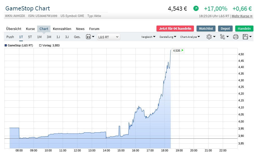Expand the Darstellung dropdown menu

pos(168,37)
